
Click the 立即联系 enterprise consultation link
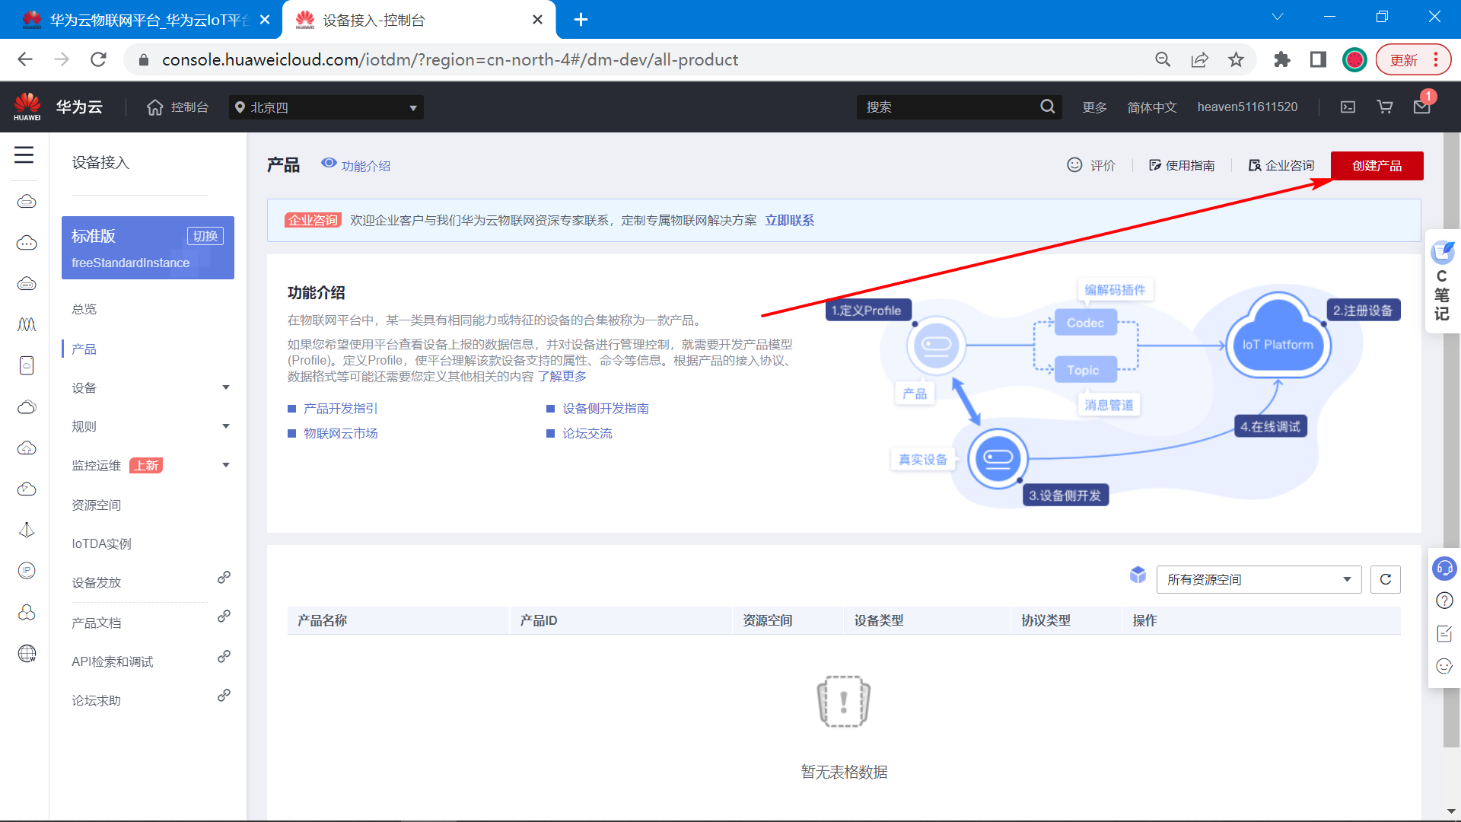[x=791, y=220]
